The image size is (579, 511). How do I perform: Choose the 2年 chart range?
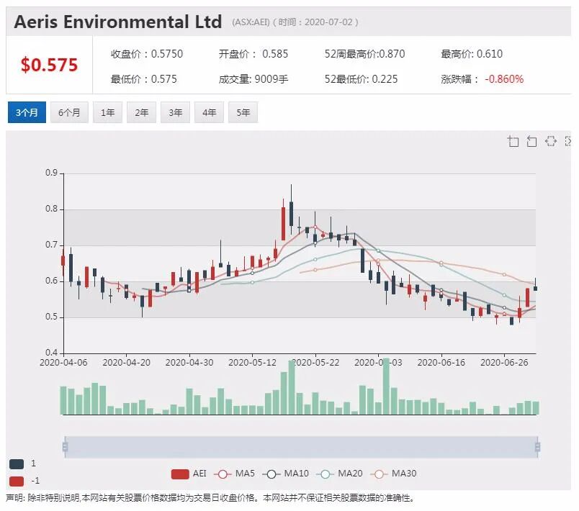coord(141,112)
